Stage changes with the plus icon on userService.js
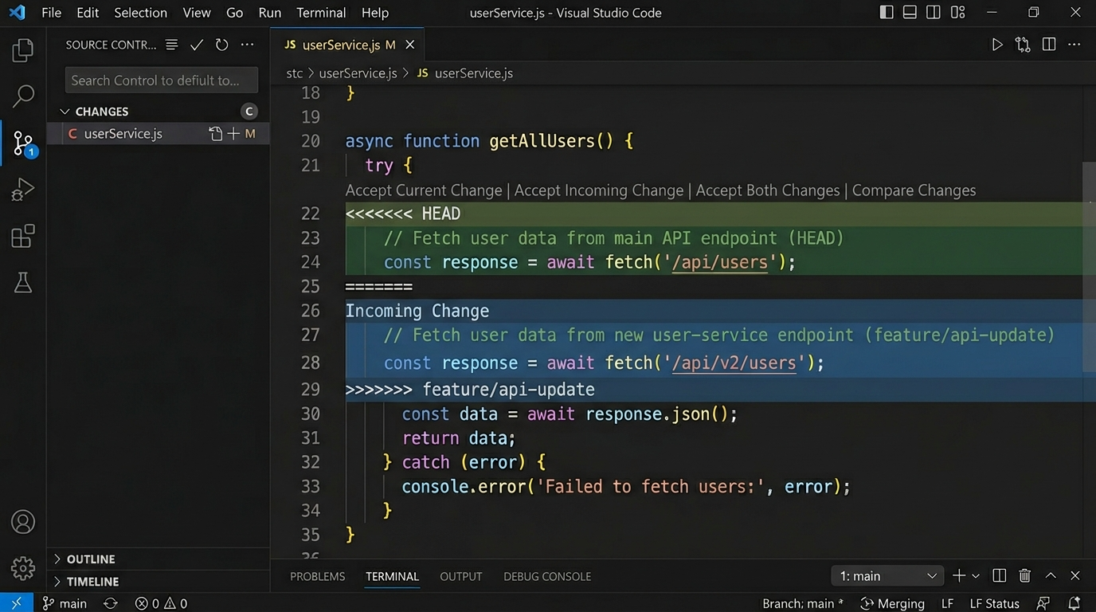The height and width of the screenshot is (612, 1096). tap(233, 134)
